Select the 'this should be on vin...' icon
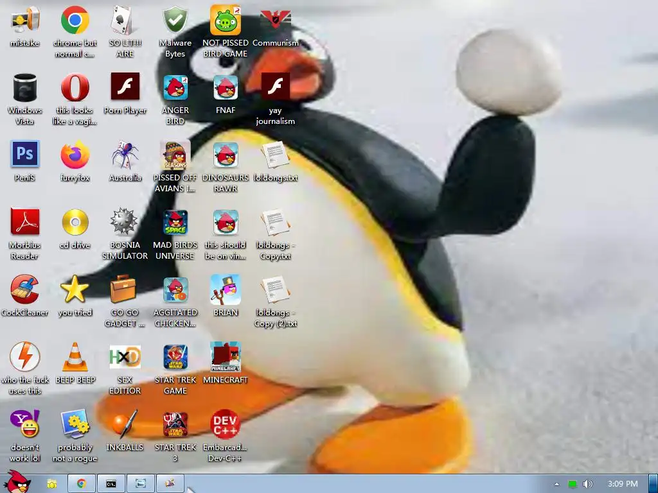 (x=226, y=223)
